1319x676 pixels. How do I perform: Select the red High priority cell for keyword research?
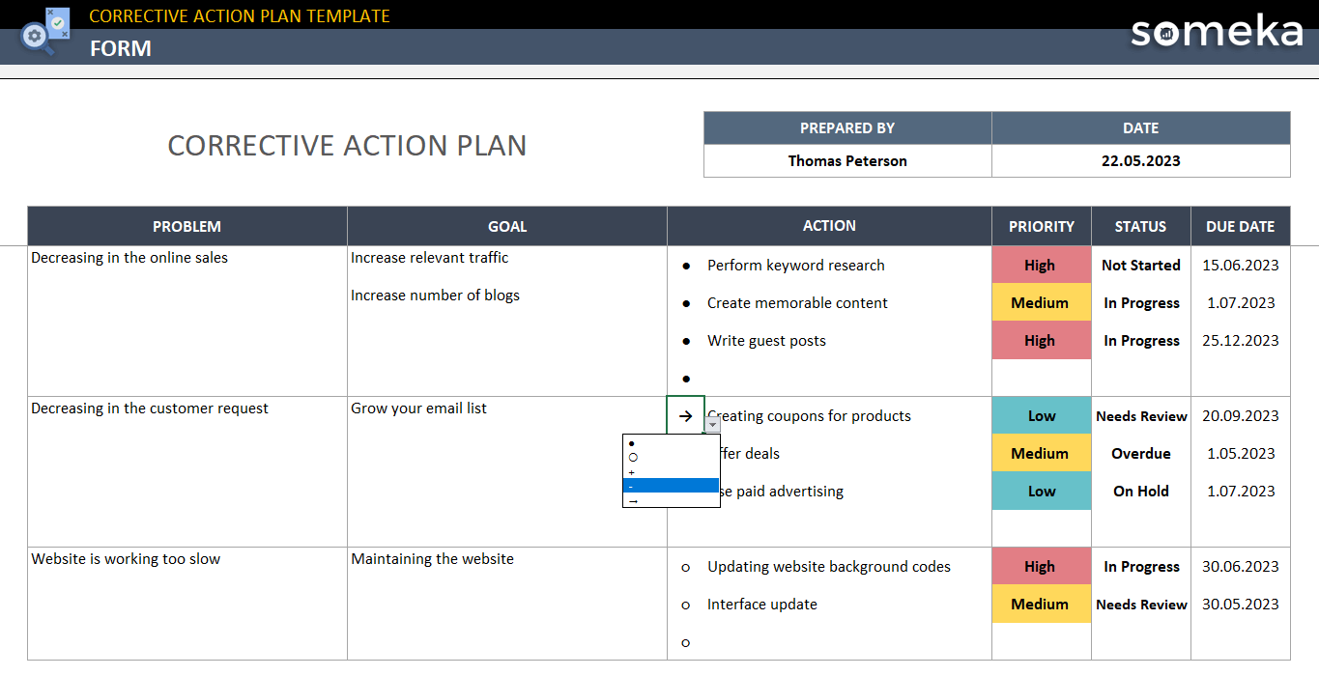click(x=1041, y=266)
